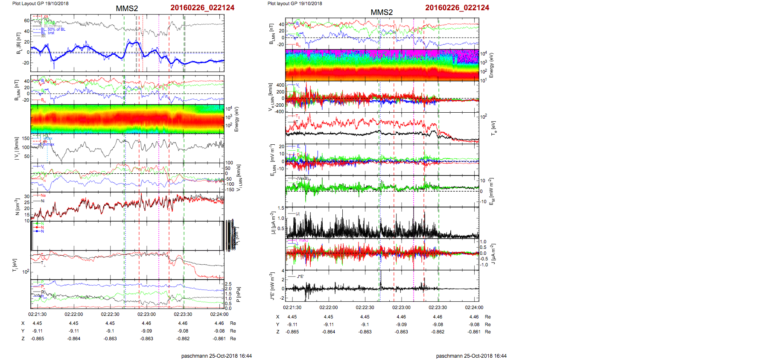Click 'Plot Layout GP 19/10/2018' text above left plot
This screenshot has height=359, width=770.
(40, 3)
